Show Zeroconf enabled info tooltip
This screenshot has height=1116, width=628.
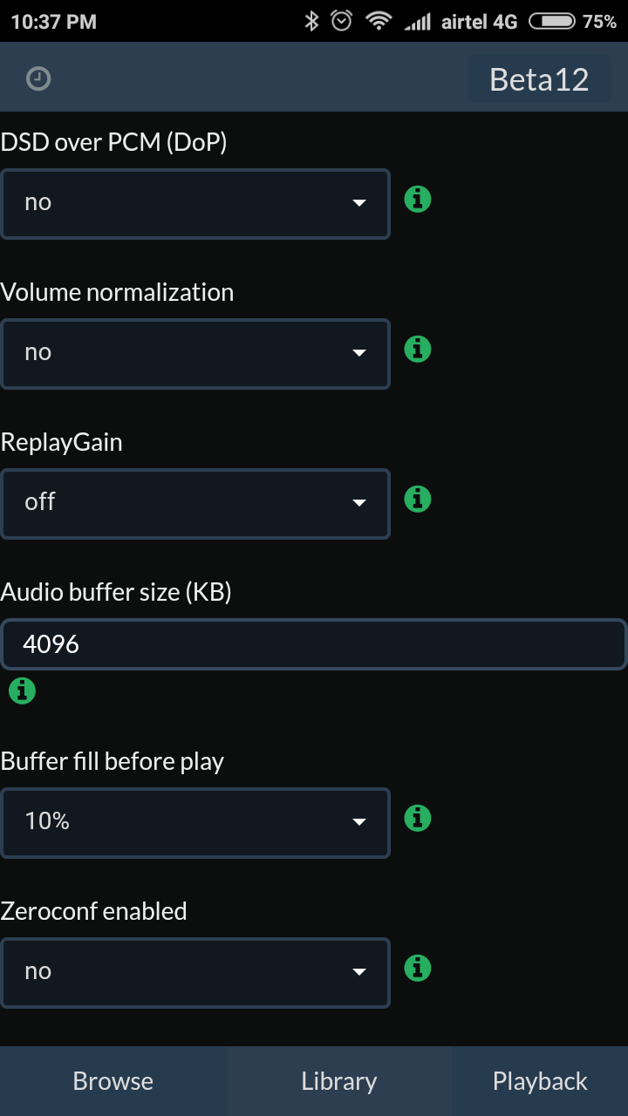click(418, 969)
